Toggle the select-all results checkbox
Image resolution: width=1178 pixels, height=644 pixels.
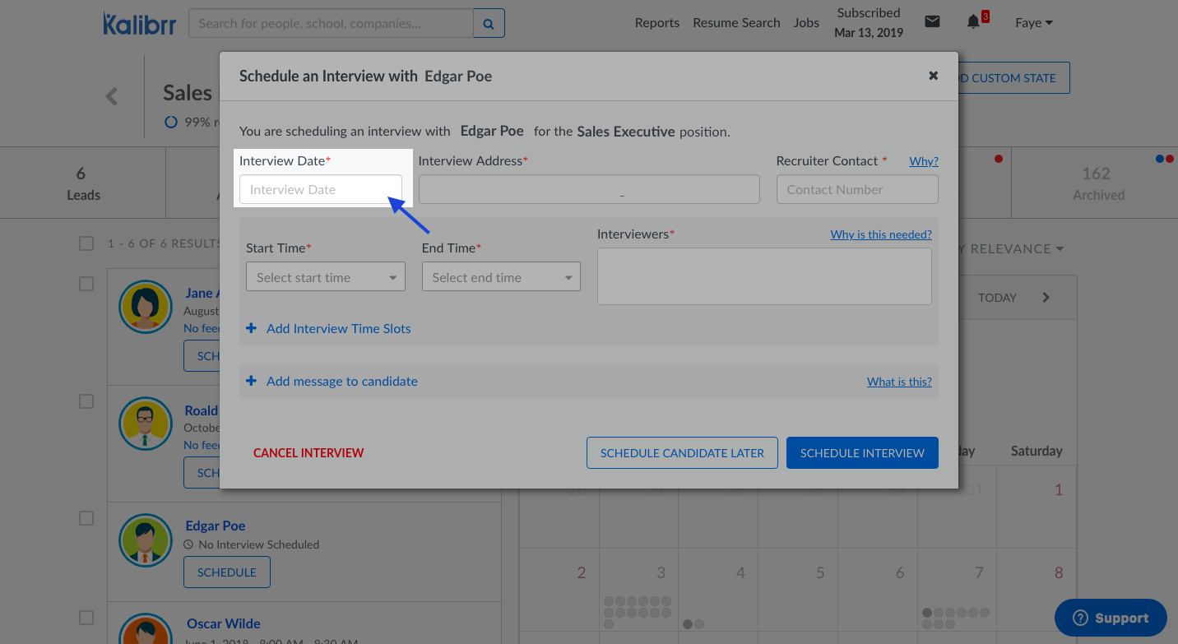(x=86, y=243)
